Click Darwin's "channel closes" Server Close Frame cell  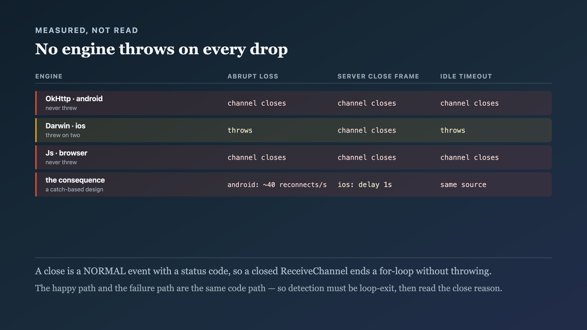(x=367, y=131)
